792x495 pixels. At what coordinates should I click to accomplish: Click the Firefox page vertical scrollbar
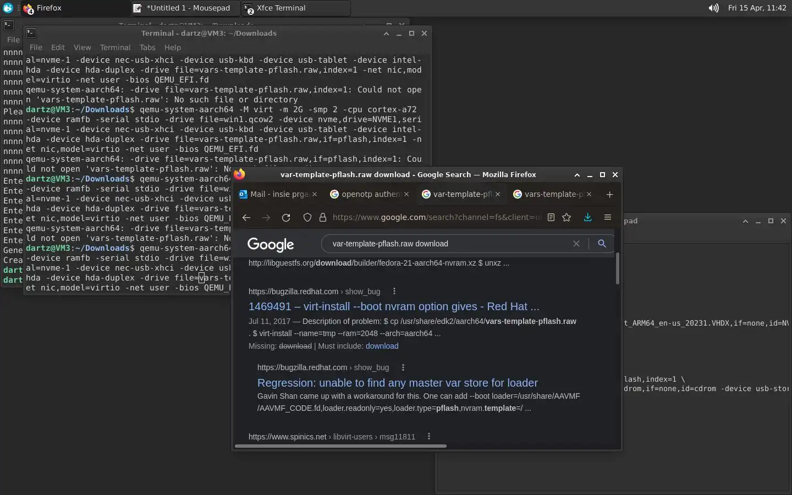click(617, 268)
